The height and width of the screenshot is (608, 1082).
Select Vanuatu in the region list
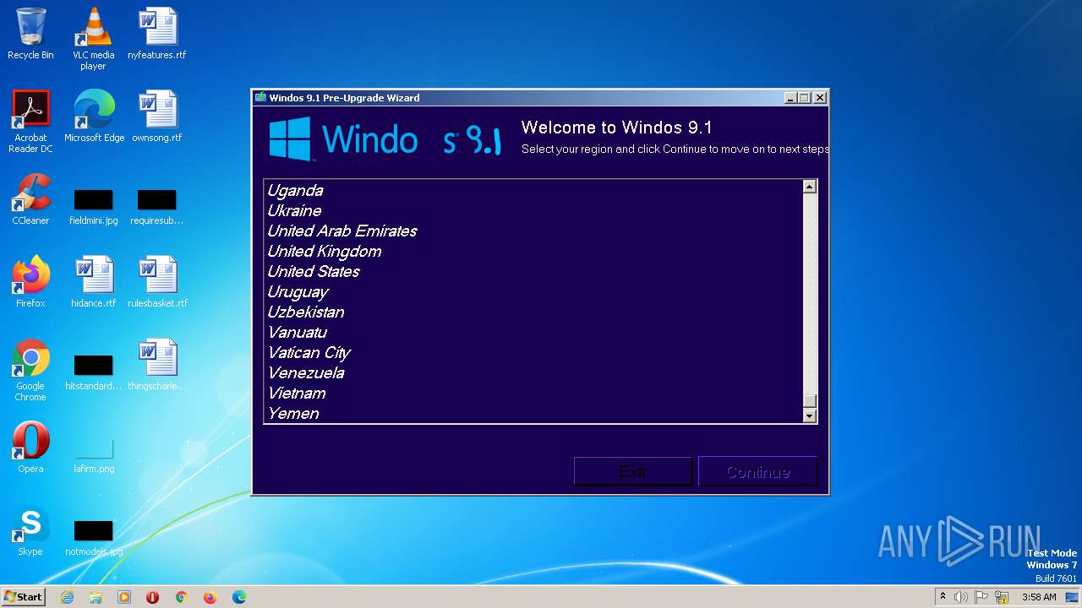[533, 333]
